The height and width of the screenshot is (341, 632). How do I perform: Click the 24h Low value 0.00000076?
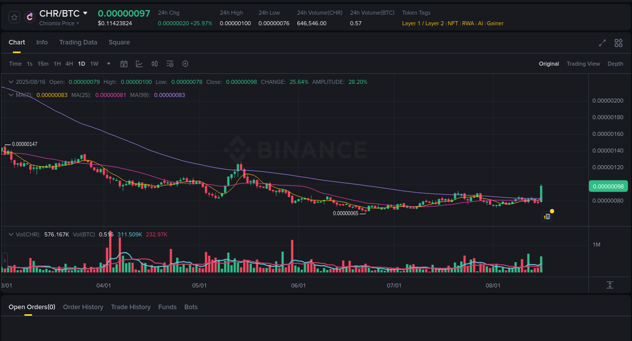[x=274, y=23]
